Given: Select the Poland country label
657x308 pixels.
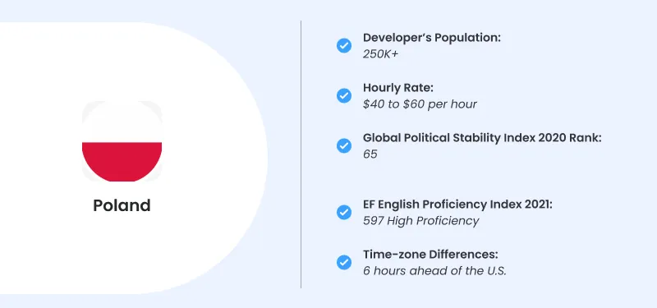Looking at the screenshot, I should pos(122,205).
